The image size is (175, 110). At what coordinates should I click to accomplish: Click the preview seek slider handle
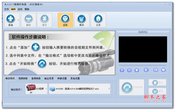(x=120, y=65)
